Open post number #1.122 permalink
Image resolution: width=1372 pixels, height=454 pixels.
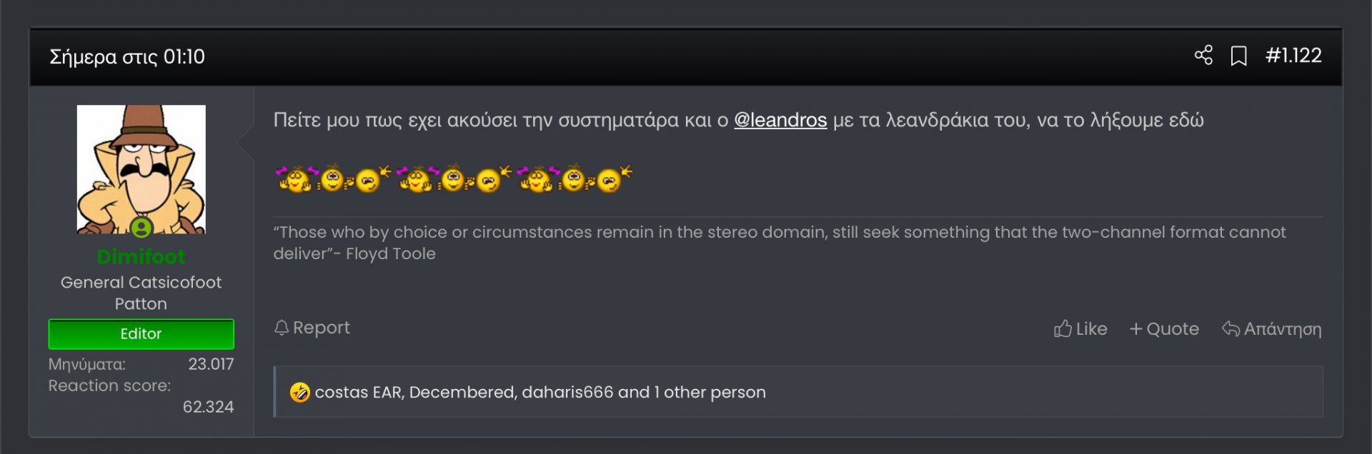(x=1293, y=56)
